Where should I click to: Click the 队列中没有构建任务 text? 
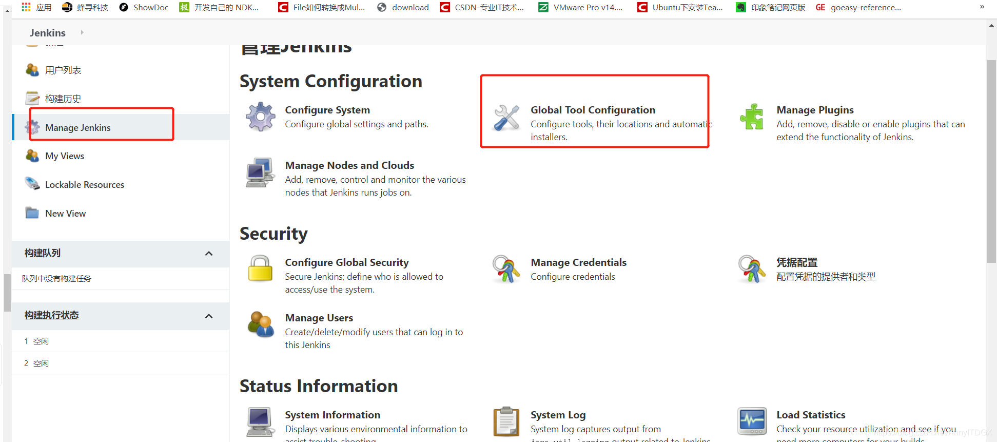pos(56,278)
